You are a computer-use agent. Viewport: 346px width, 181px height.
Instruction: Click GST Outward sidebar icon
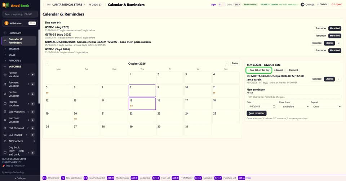pos(5,128)
